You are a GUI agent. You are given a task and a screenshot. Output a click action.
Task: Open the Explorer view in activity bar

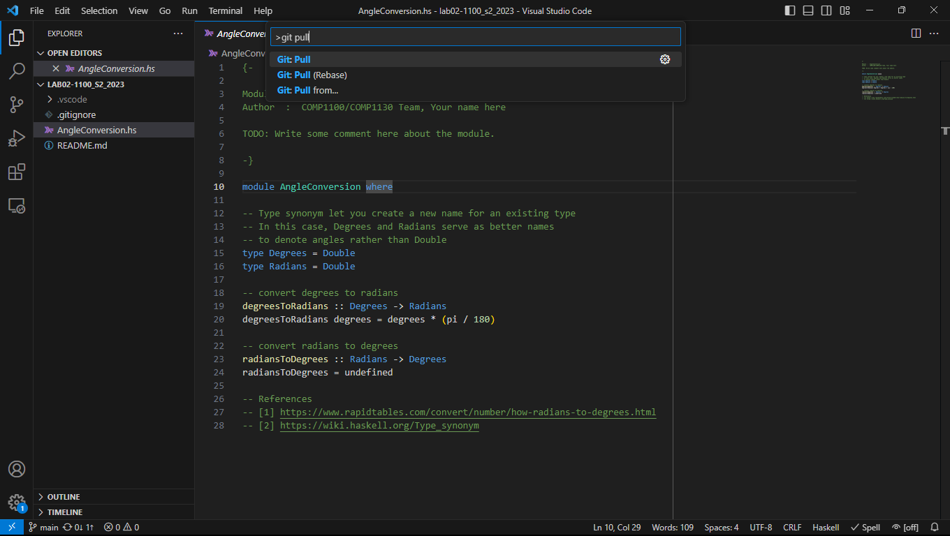(17, 38)
